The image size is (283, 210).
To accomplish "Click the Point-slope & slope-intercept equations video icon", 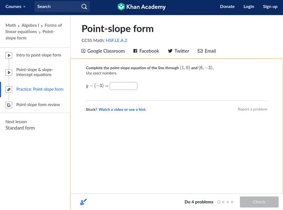I will point(9,72).
